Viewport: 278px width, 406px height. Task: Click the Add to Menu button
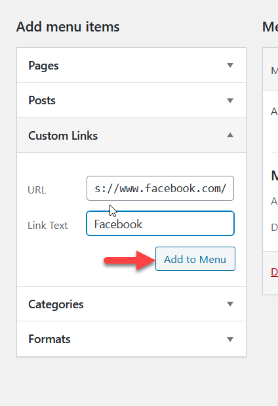[195, 259]
